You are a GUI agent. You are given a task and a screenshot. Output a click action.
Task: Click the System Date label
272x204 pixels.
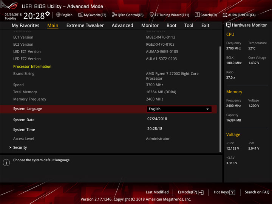[24, 120]
